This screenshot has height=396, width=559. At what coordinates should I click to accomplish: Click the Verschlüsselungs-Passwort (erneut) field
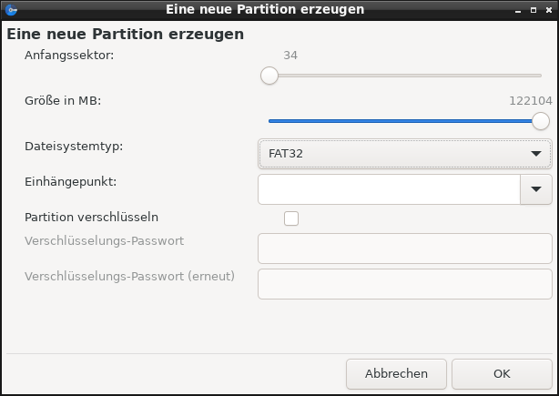point(405,284)
